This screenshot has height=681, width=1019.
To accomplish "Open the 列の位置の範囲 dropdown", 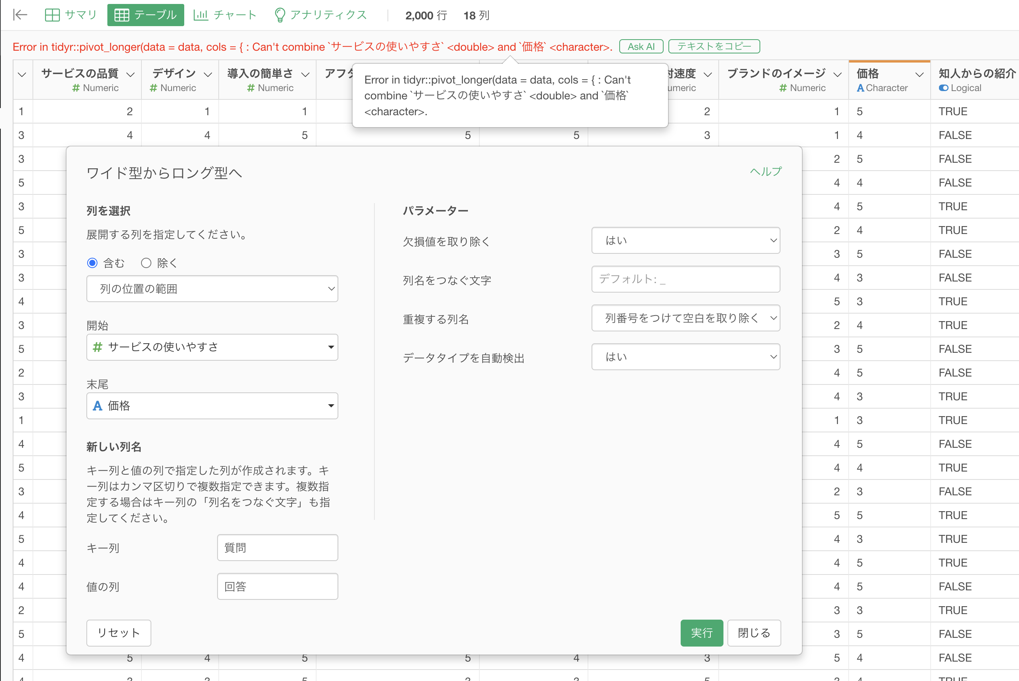I will 212,289.
